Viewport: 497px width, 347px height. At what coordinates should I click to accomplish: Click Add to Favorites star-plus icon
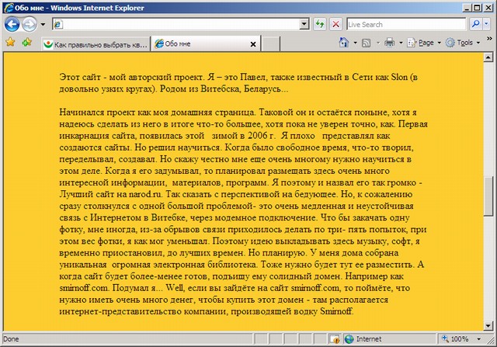(26, 42)
